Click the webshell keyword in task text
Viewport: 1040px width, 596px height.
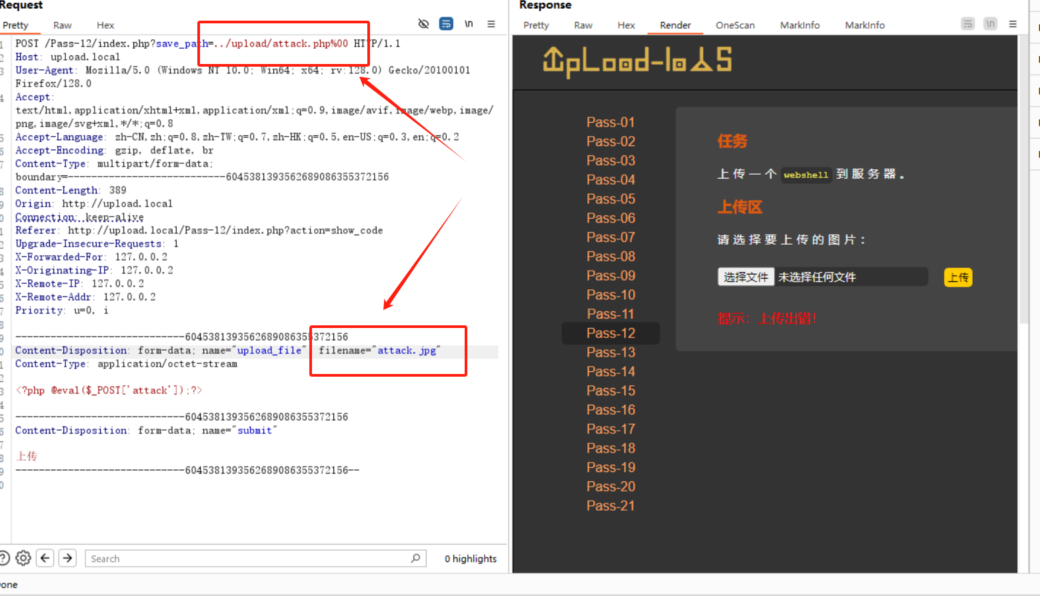click(x=806, y=175)
